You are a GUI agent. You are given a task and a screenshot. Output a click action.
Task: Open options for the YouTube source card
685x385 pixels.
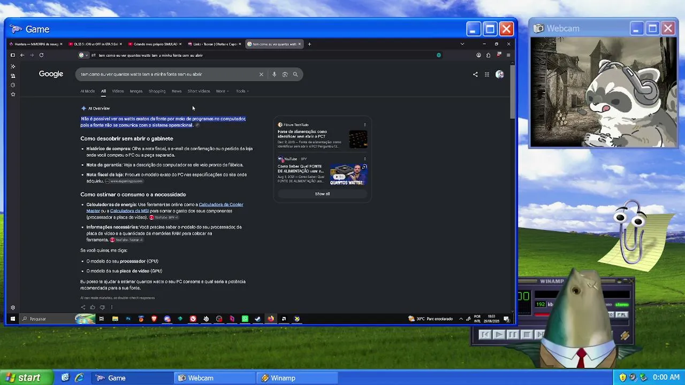click(x=365, y=159)
